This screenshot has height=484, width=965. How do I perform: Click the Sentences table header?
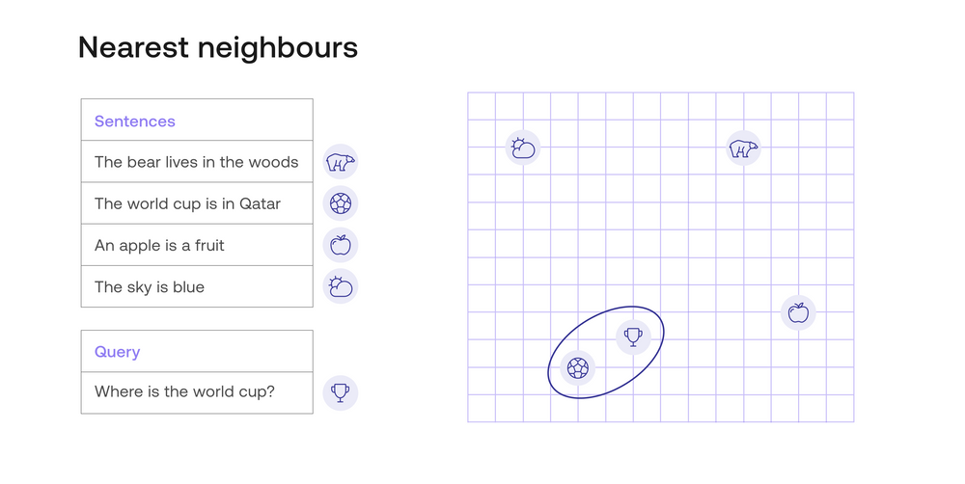(197, 120)
